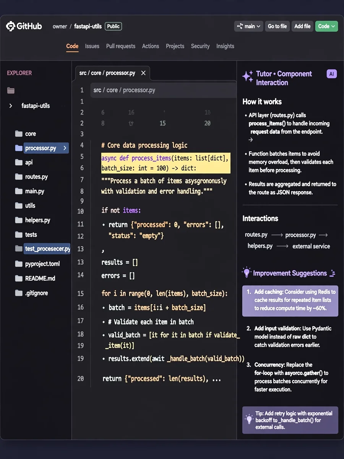
Task: Click the folder icon beside main.py
Action: click(x=19, y=191)
